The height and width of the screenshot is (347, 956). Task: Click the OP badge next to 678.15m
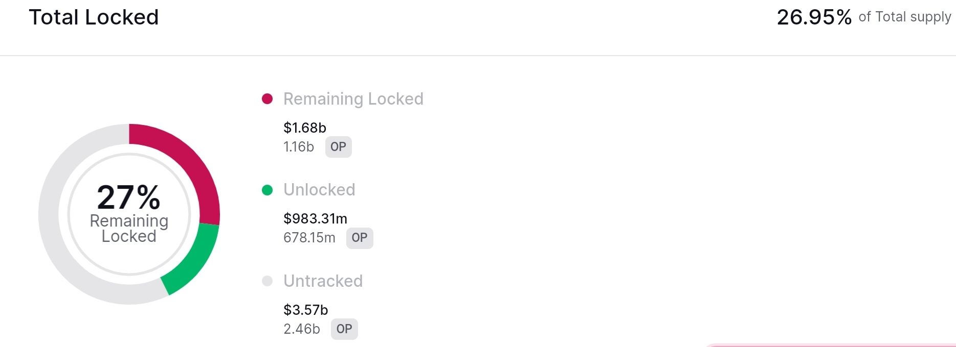coord(360,238)
